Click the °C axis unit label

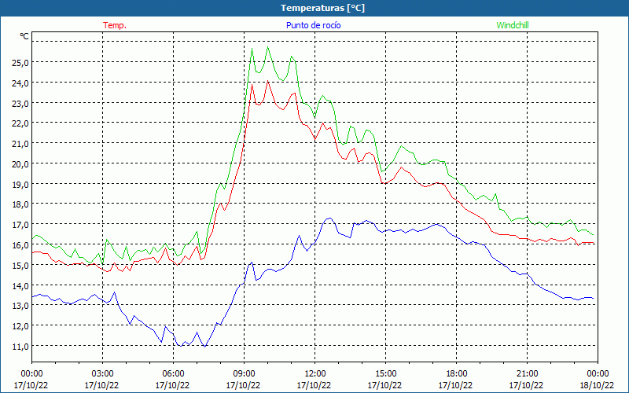coord(24,36)
